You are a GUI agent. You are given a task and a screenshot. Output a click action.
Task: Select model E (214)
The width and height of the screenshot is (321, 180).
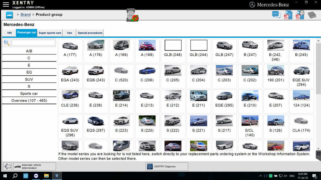coord(121,102)
